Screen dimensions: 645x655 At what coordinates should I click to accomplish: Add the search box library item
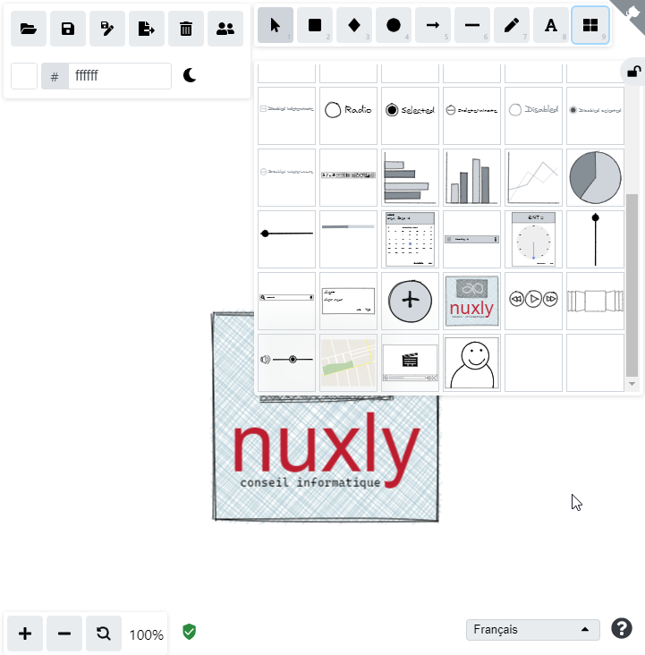(x=286, y=302)
